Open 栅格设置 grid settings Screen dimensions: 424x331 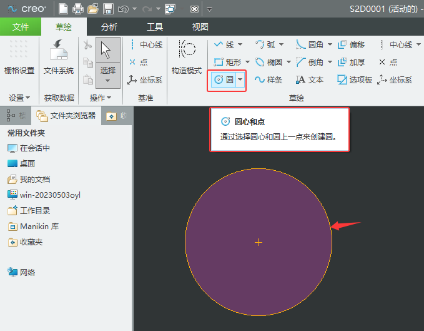(x=19, y=57)
